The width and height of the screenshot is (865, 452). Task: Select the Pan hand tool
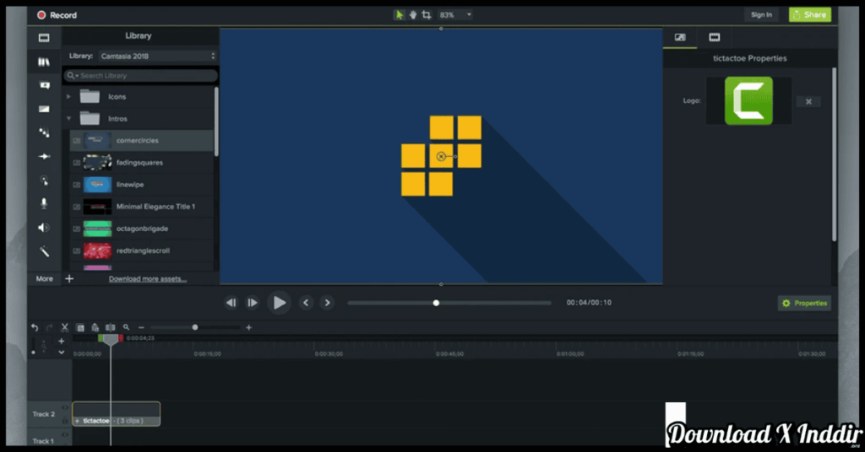pyautogui.click(x=412, y=15)
